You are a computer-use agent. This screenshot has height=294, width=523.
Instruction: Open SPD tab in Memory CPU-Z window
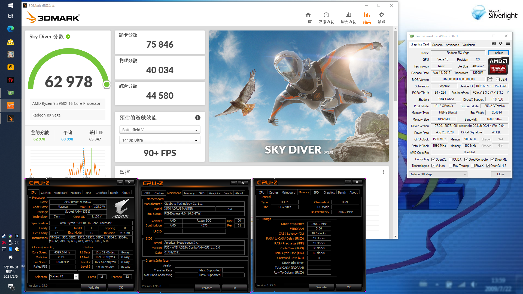pyautogui.click(x=316, y=192)
